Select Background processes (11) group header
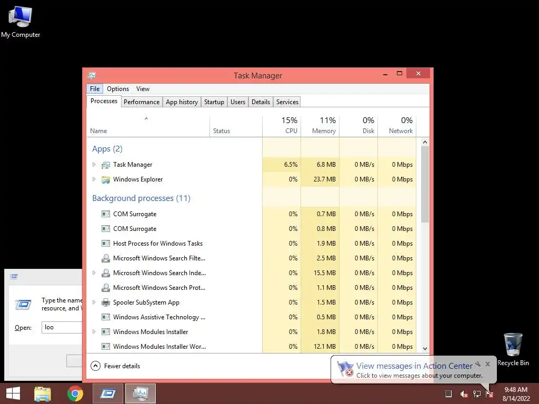 pyautogui.click(x=141, y=198)
